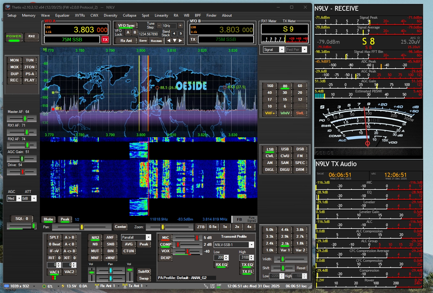
Task: Click the right arrow band stack button
Action: pyautogui.click(x=181, y=40)
